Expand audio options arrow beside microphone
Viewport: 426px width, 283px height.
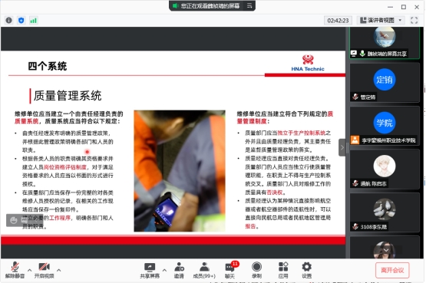[x=29, y=270]
